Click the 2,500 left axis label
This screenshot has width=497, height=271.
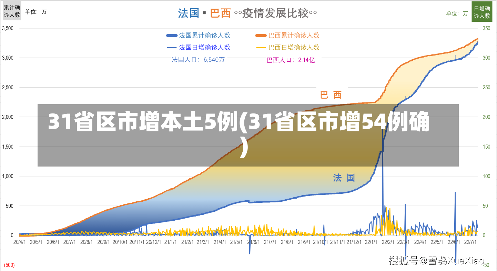point(8,88)
